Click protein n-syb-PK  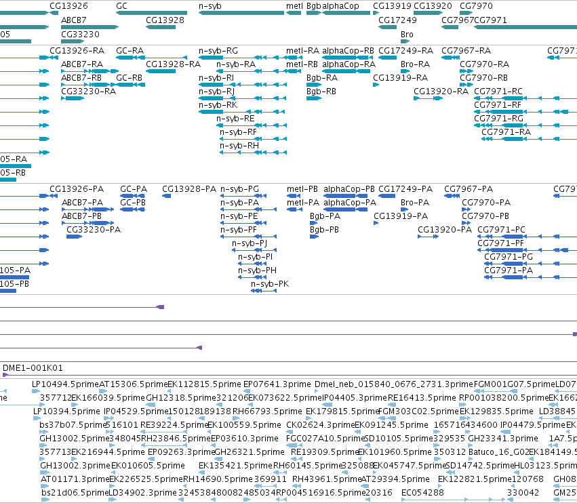[x=270, y=283]
